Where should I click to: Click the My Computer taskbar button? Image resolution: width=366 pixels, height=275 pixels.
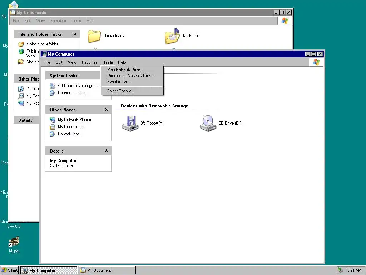(49, 270)
